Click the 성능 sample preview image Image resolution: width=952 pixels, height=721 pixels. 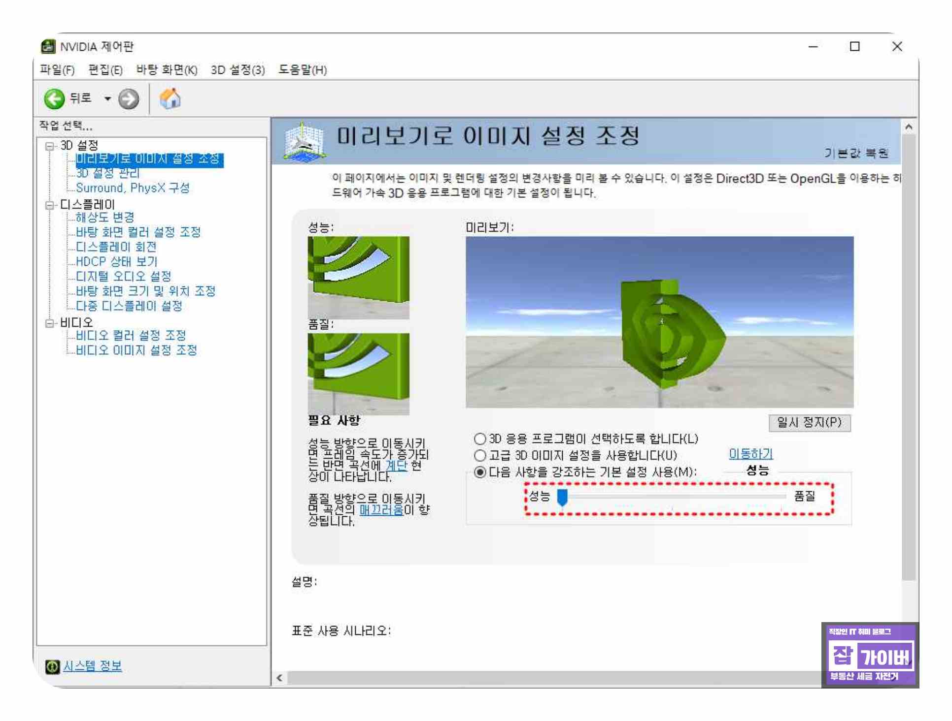point(358,277)
